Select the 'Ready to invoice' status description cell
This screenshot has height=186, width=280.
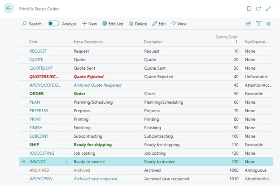pos(89,162)
